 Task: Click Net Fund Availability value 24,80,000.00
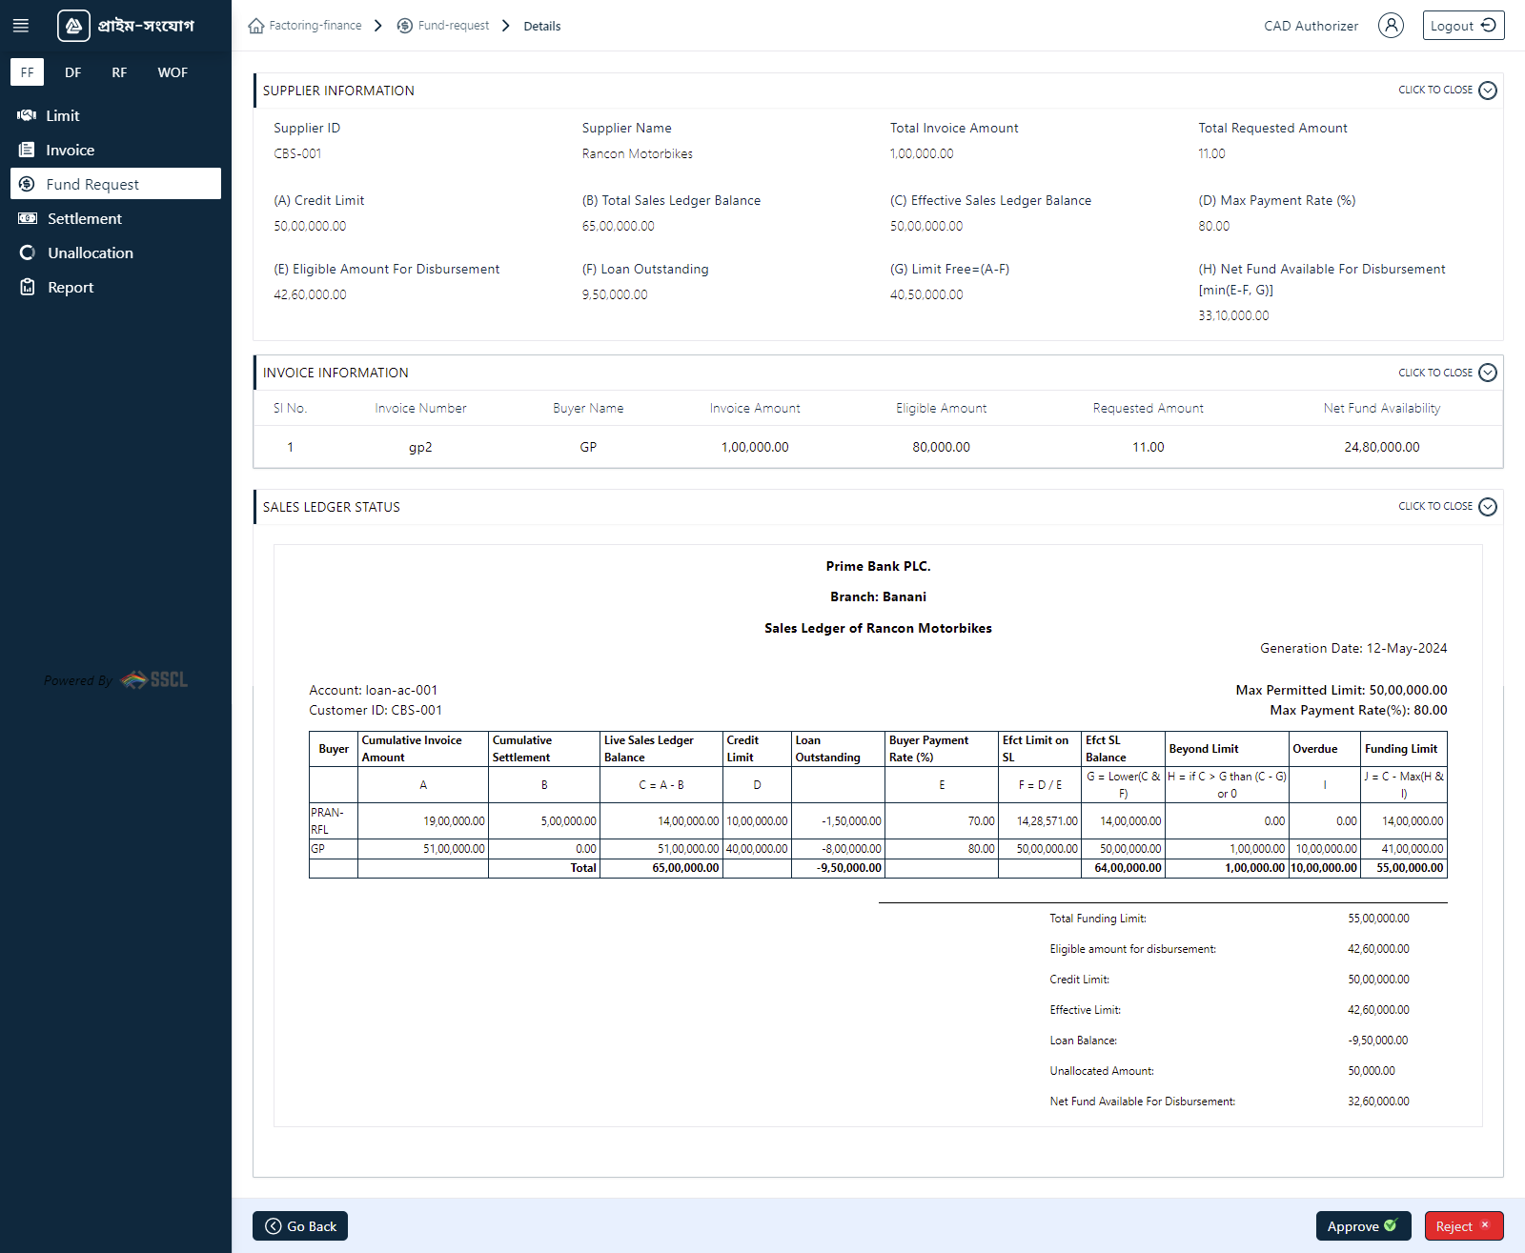click(x=1382, y=447)
